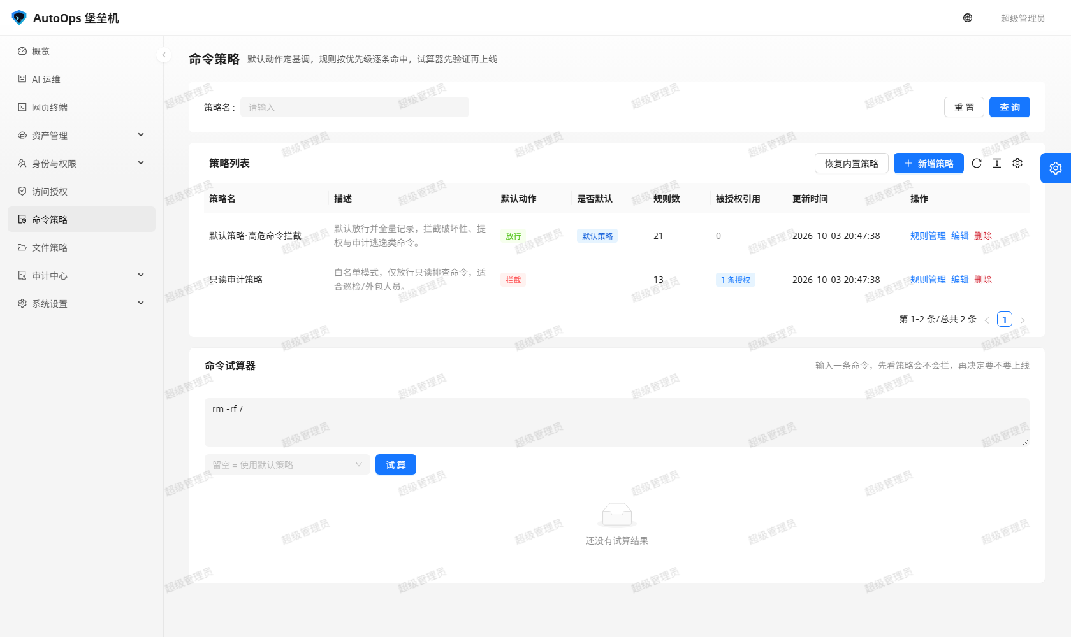Click the AutoOps shield logo
This screenshot has height=637, width=1071.
pos(19,18)
